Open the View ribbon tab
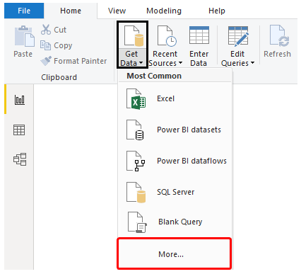The image size is (301, 274). 117,11
